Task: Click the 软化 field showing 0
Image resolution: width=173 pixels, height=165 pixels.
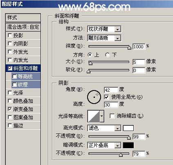Action: point(139,70)
